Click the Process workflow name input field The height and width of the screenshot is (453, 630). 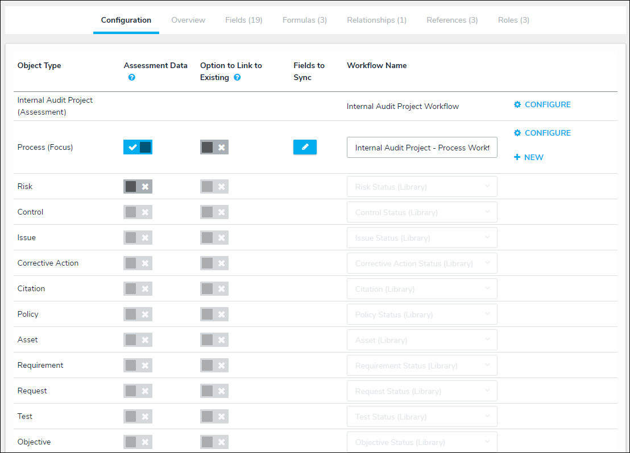pos(422,148)
